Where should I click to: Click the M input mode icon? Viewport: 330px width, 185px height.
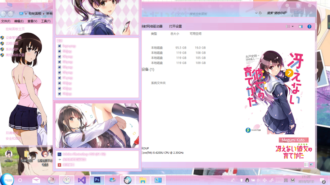click(293, 180)
